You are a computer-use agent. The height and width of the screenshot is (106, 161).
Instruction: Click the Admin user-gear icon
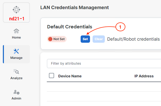click(x=16, y=92)
